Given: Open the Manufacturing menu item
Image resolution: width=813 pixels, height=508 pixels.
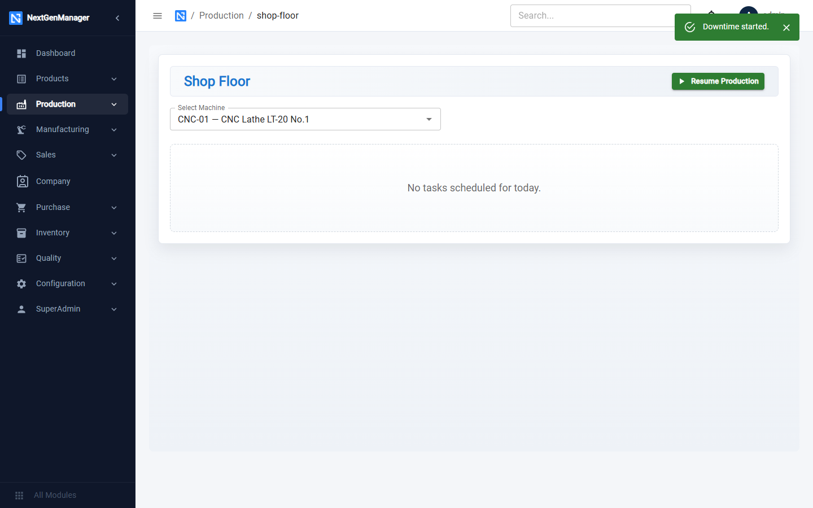Looking at the screenshot, I should tap(67, 129).
